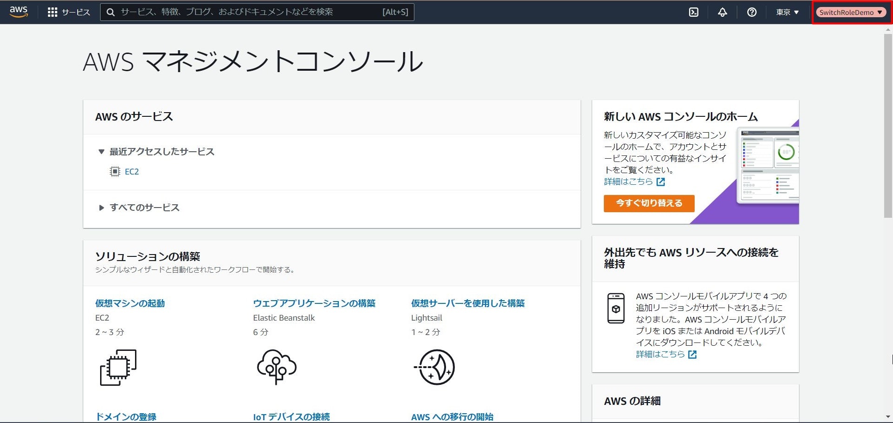
Task: Open the SwitchRoleDemo account dropdown
Action: 852,12
